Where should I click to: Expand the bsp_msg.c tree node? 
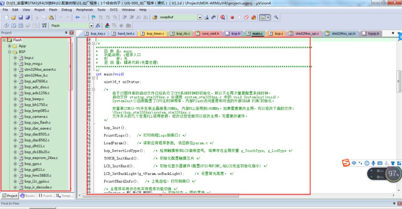(x=15, y=64)
